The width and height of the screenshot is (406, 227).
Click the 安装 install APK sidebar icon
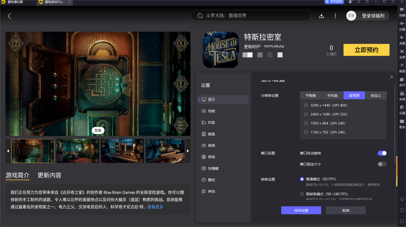402,96
